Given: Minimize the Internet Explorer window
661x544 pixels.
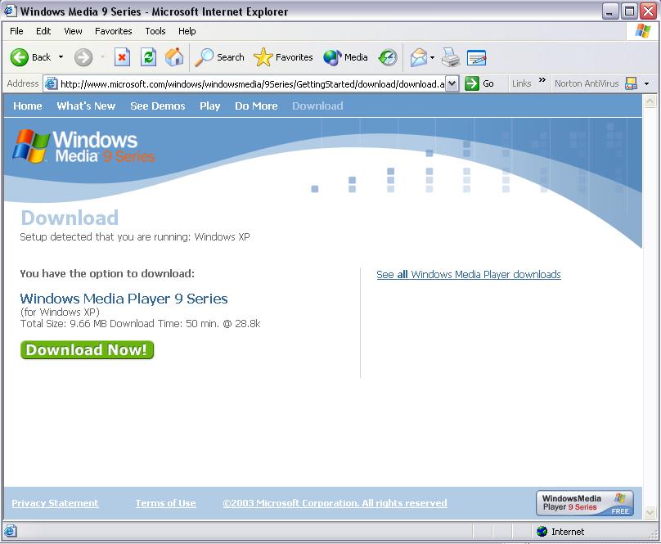Looking at the screenshot, I should point(609,11).
